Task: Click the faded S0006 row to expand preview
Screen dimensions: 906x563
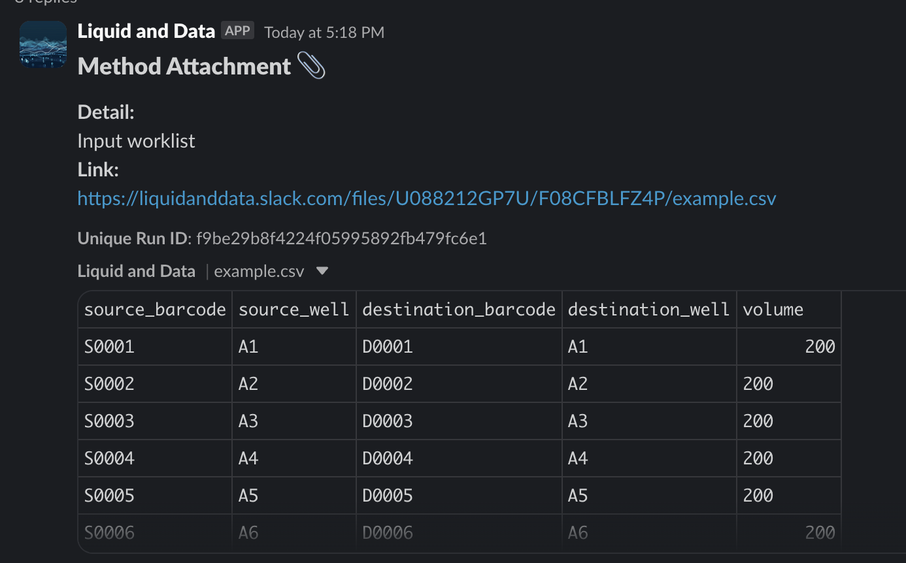Action: click(x=460, y=532)
